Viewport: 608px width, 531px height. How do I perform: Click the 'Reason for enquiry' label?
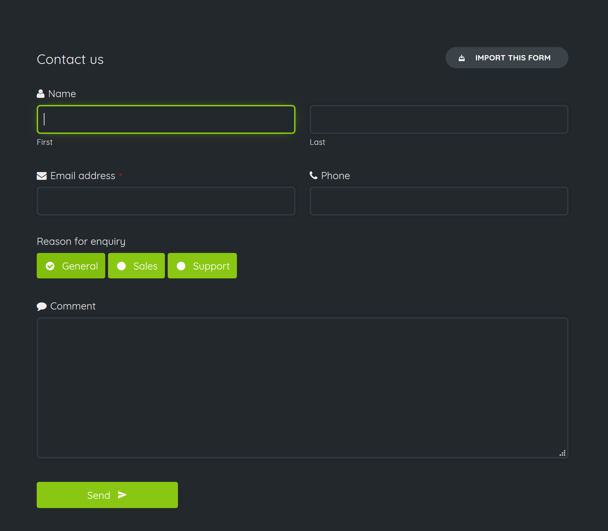click(x=81, y=242)
